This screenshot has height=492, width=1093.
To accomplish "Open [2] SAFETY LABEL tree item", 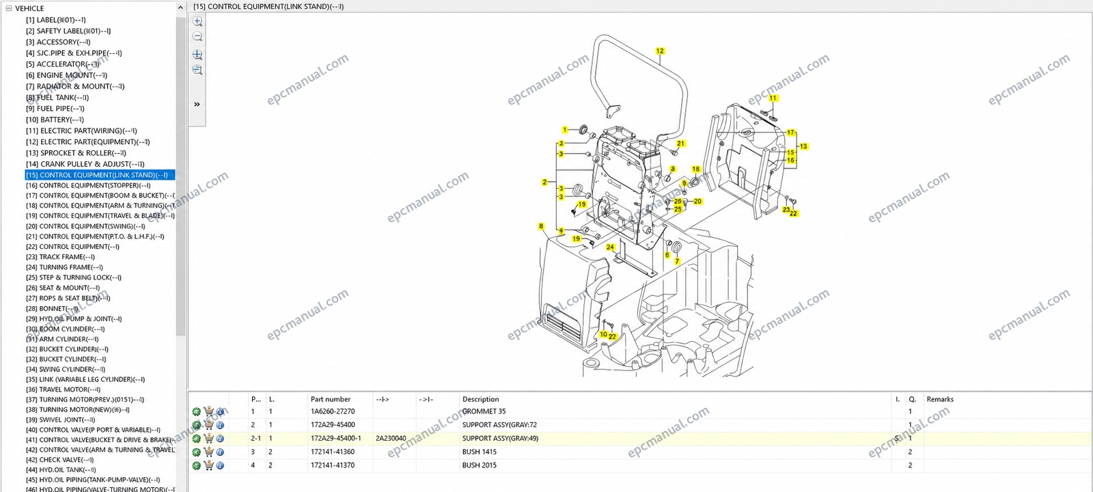I will pos(68,31).
